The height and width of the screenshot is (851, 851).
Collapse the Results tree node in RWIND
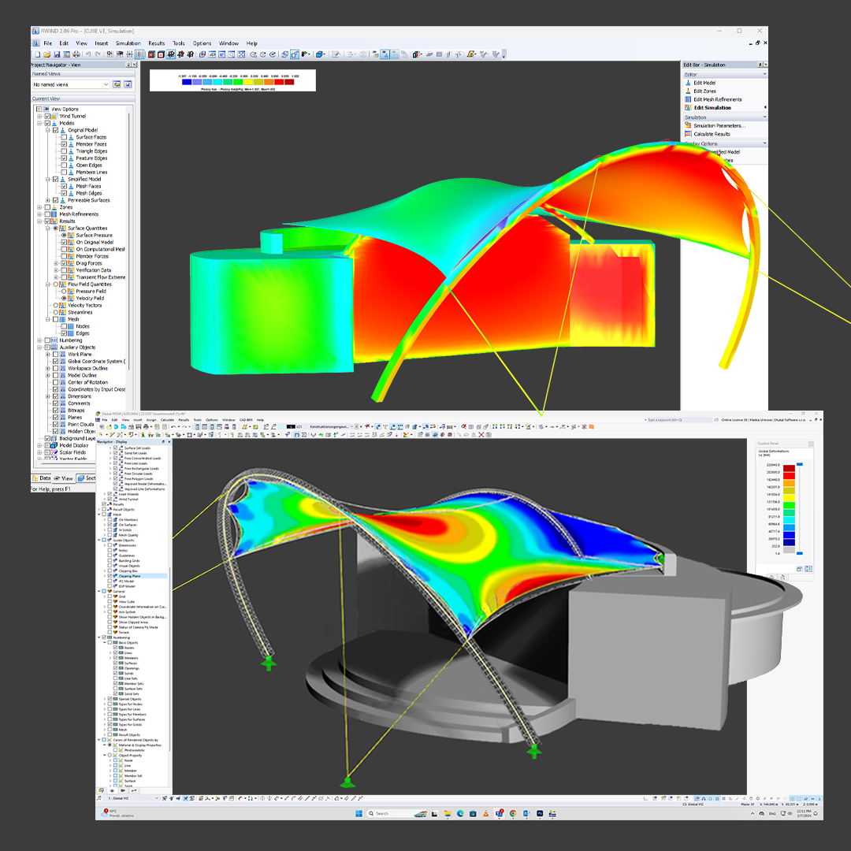39,221
